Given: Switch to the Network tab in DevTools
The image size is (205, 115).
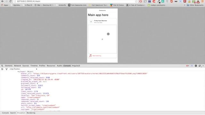Looking at the screenshot, I should (17, 66).
